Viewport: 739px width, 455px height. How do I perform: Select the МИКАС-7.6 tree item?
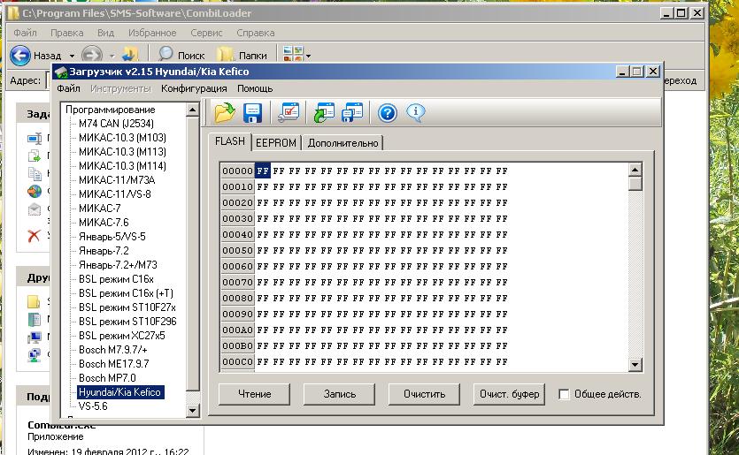(104, 223)
